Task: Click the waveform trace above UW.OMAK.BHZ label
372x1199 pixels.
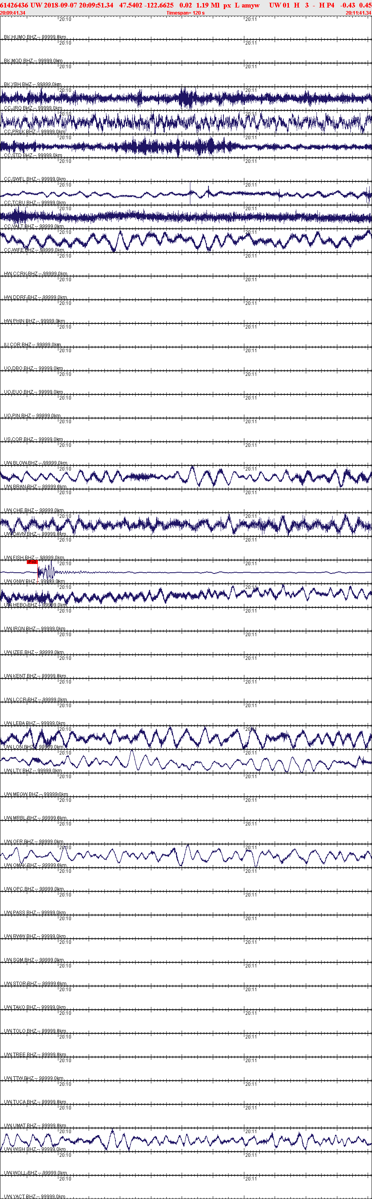Action: [186, 855]
